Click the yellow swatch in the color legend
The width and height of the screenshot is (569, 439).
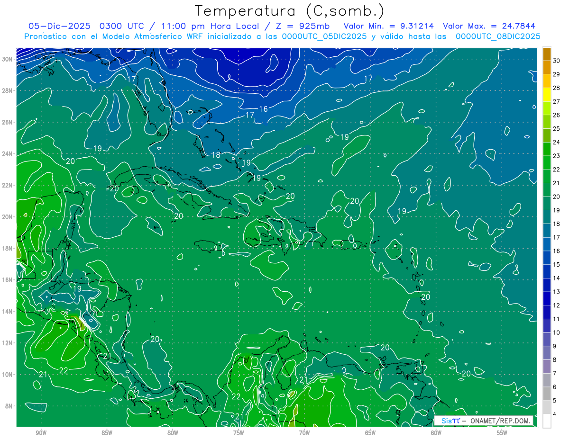547,94
